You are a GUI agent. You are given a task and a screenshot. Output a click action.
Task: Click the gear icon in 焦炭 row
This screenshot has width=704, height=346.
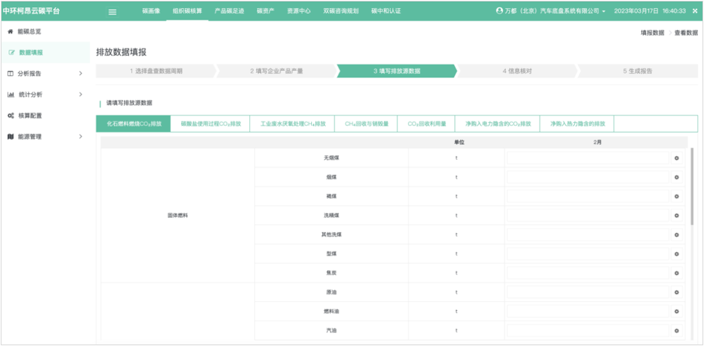[x=676, y=273]
